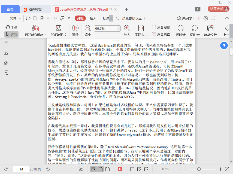Open the file folder icon in toolbar
Image resolution: width=233 pixels, height=174 pixels.
point(28,18)
